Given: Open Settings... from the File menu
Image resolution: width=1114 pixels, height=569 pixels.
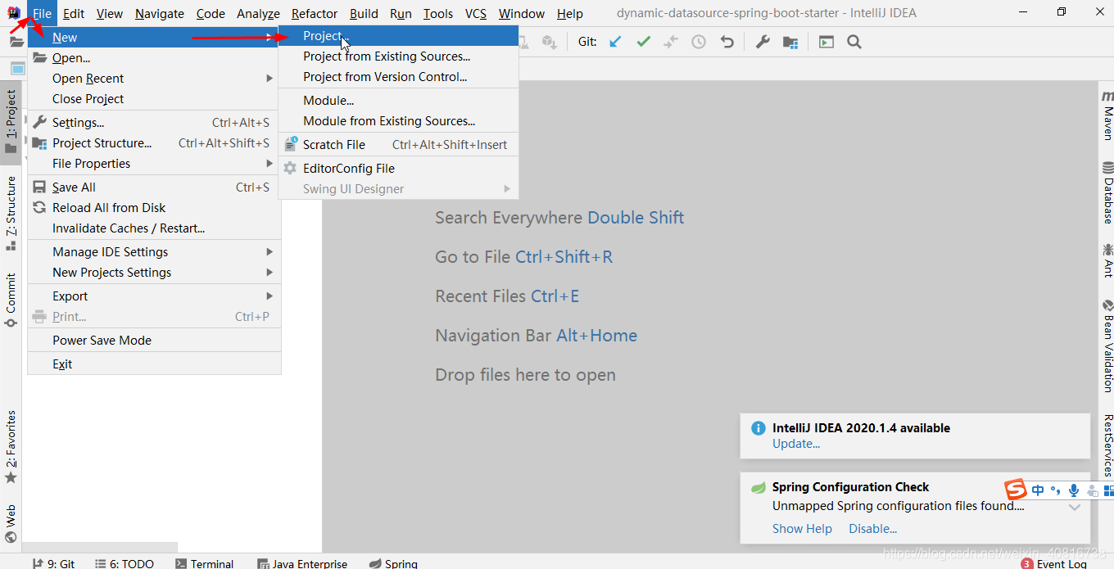Looking at the screenshot, I should pyautogui.click(x=154, y=123).
